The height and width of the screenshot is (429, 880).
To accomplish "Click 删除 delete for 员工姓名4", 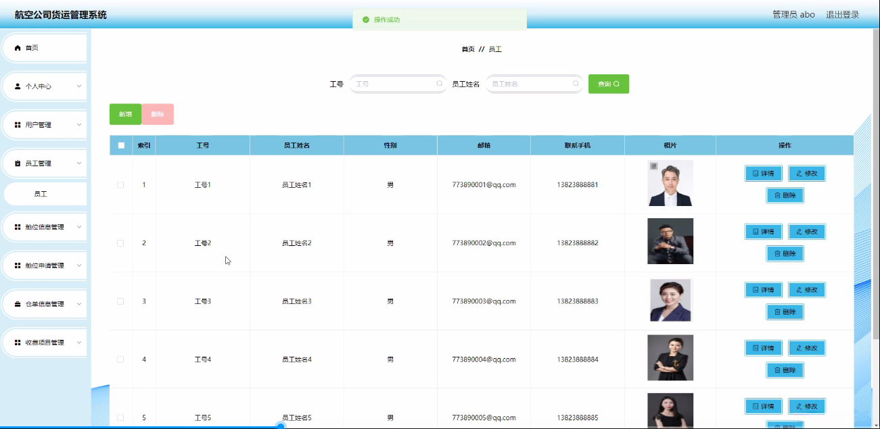I will (x=785, y=370).
